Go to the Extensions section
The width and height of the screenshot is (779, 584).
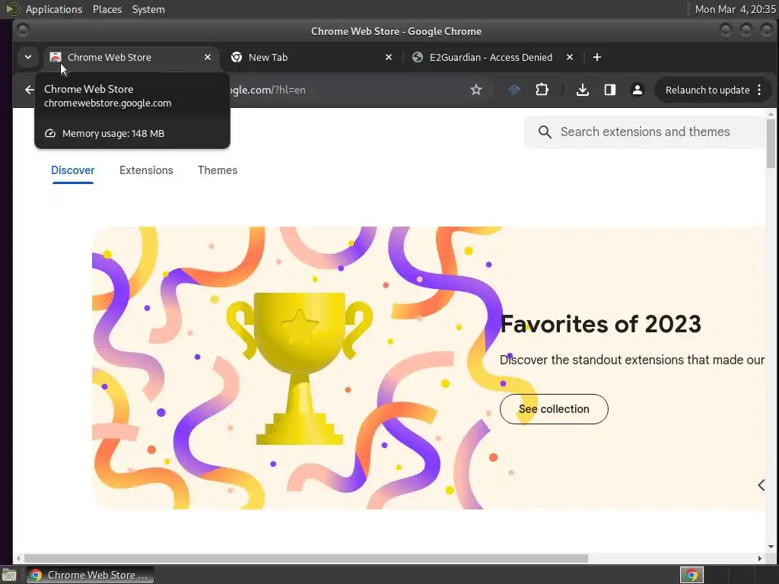[146, 170]
